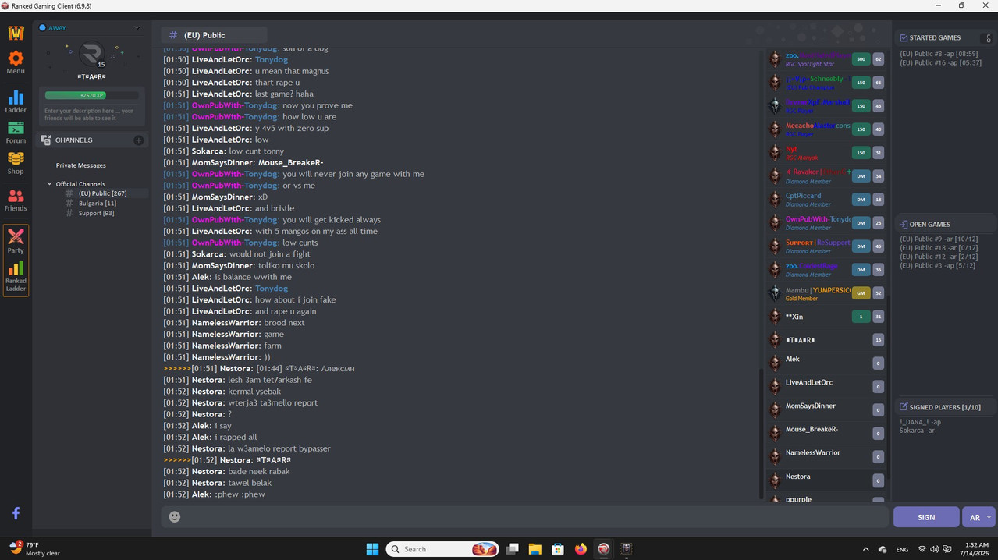The height and width of the screenshot is (560, 998).
Task: Click the Started Games lock icon
Action: (x=989, y=37)
